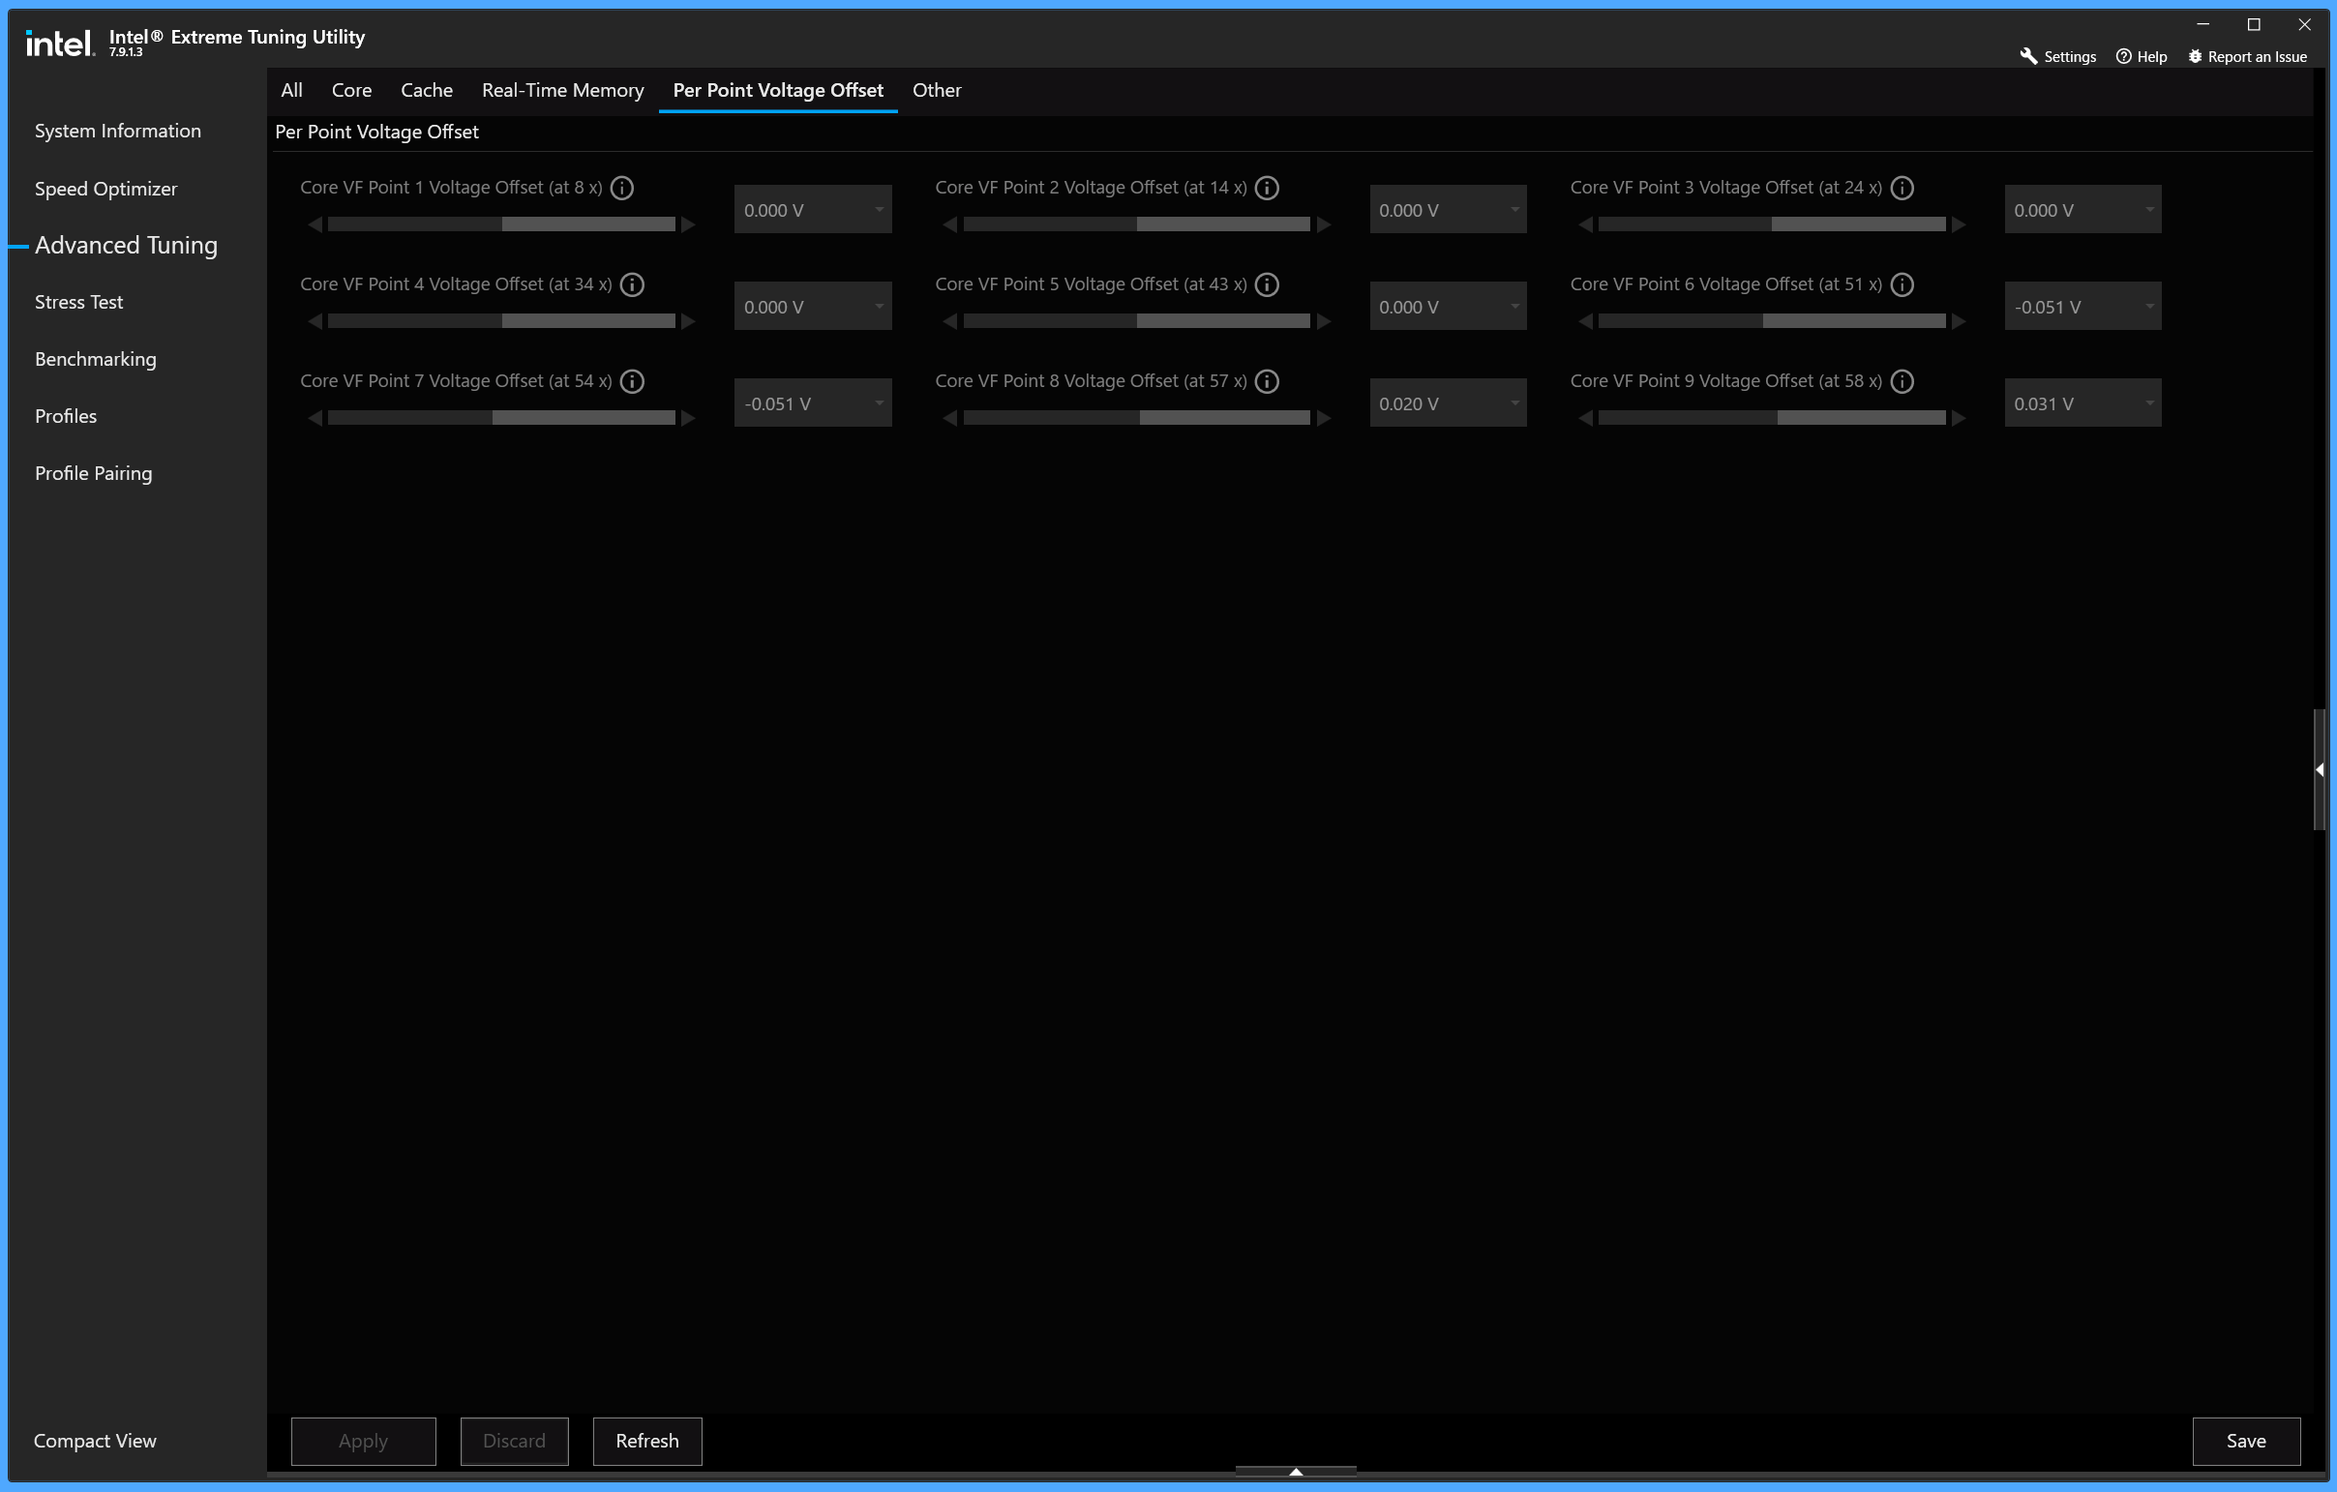This screenshot has height=1492, width=2337.
Task: Open VF Point 6 dropdown showing -0.051 V
Action: click(2082, 307)
